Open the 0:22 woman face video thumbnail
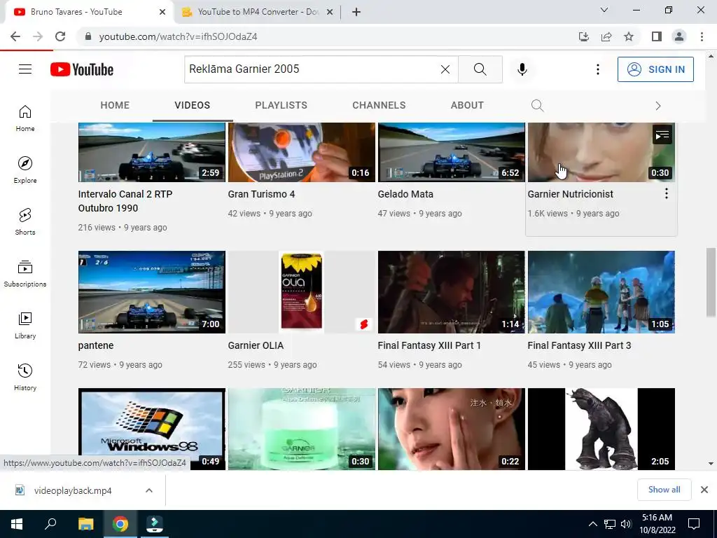The height and width of the screenshot is (538, 717). (452, 429)
